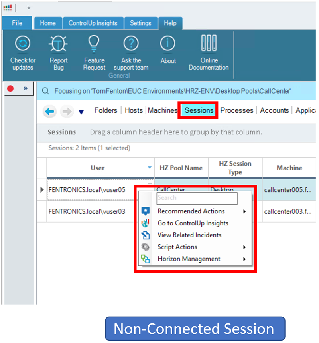Sort by HZ Pool Name column header
The image size is (319, 343).
pyautogui.click(x=181, y=168)
